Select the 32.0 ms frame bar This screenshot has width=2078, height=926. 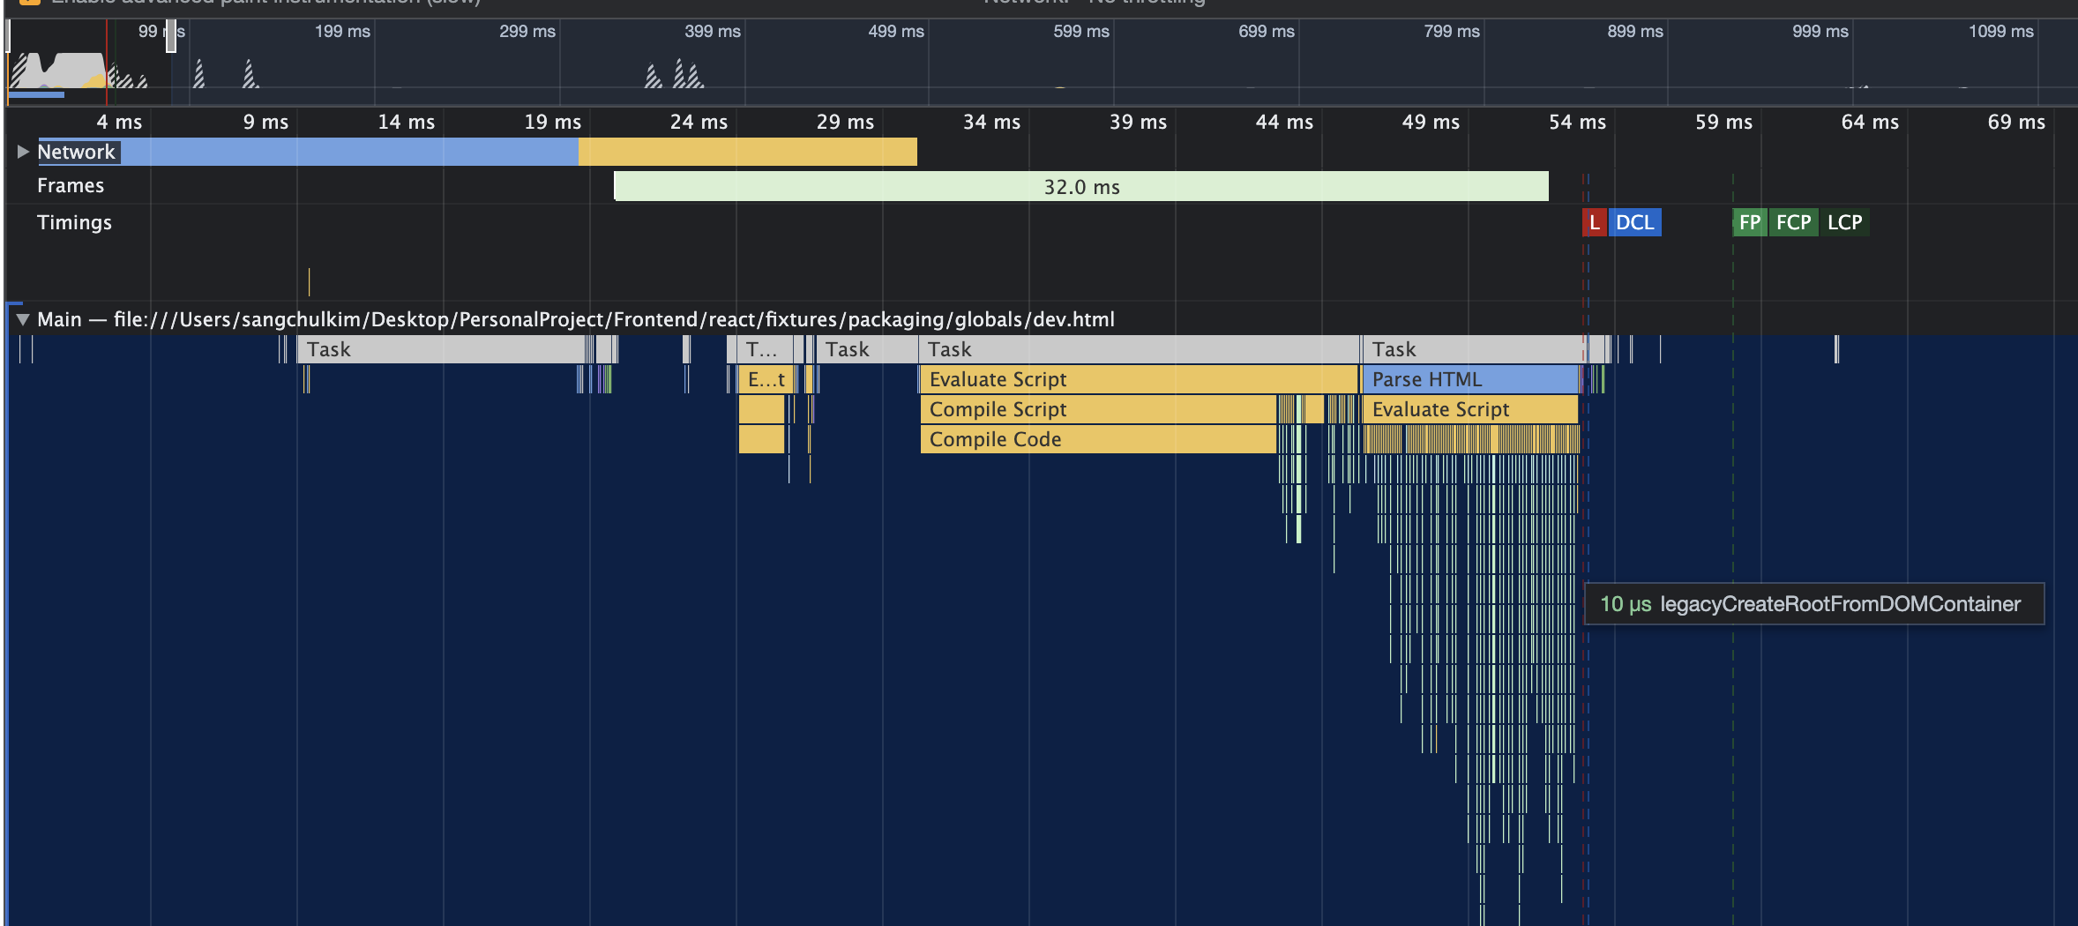click(1081, 186)
